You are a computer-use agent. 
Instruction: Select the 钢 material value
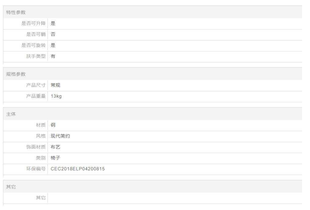coord(53,125)
